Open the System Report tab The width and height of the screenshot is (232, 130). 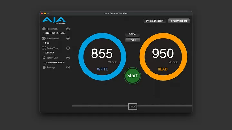click(x=179, y=21)
